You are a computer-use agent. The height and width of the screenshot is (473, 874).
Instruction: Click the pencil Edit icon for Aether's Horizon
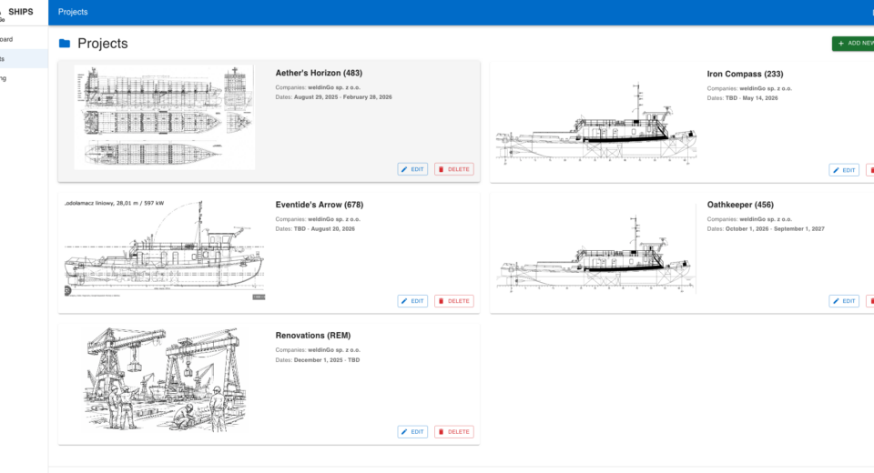point(404,169)
